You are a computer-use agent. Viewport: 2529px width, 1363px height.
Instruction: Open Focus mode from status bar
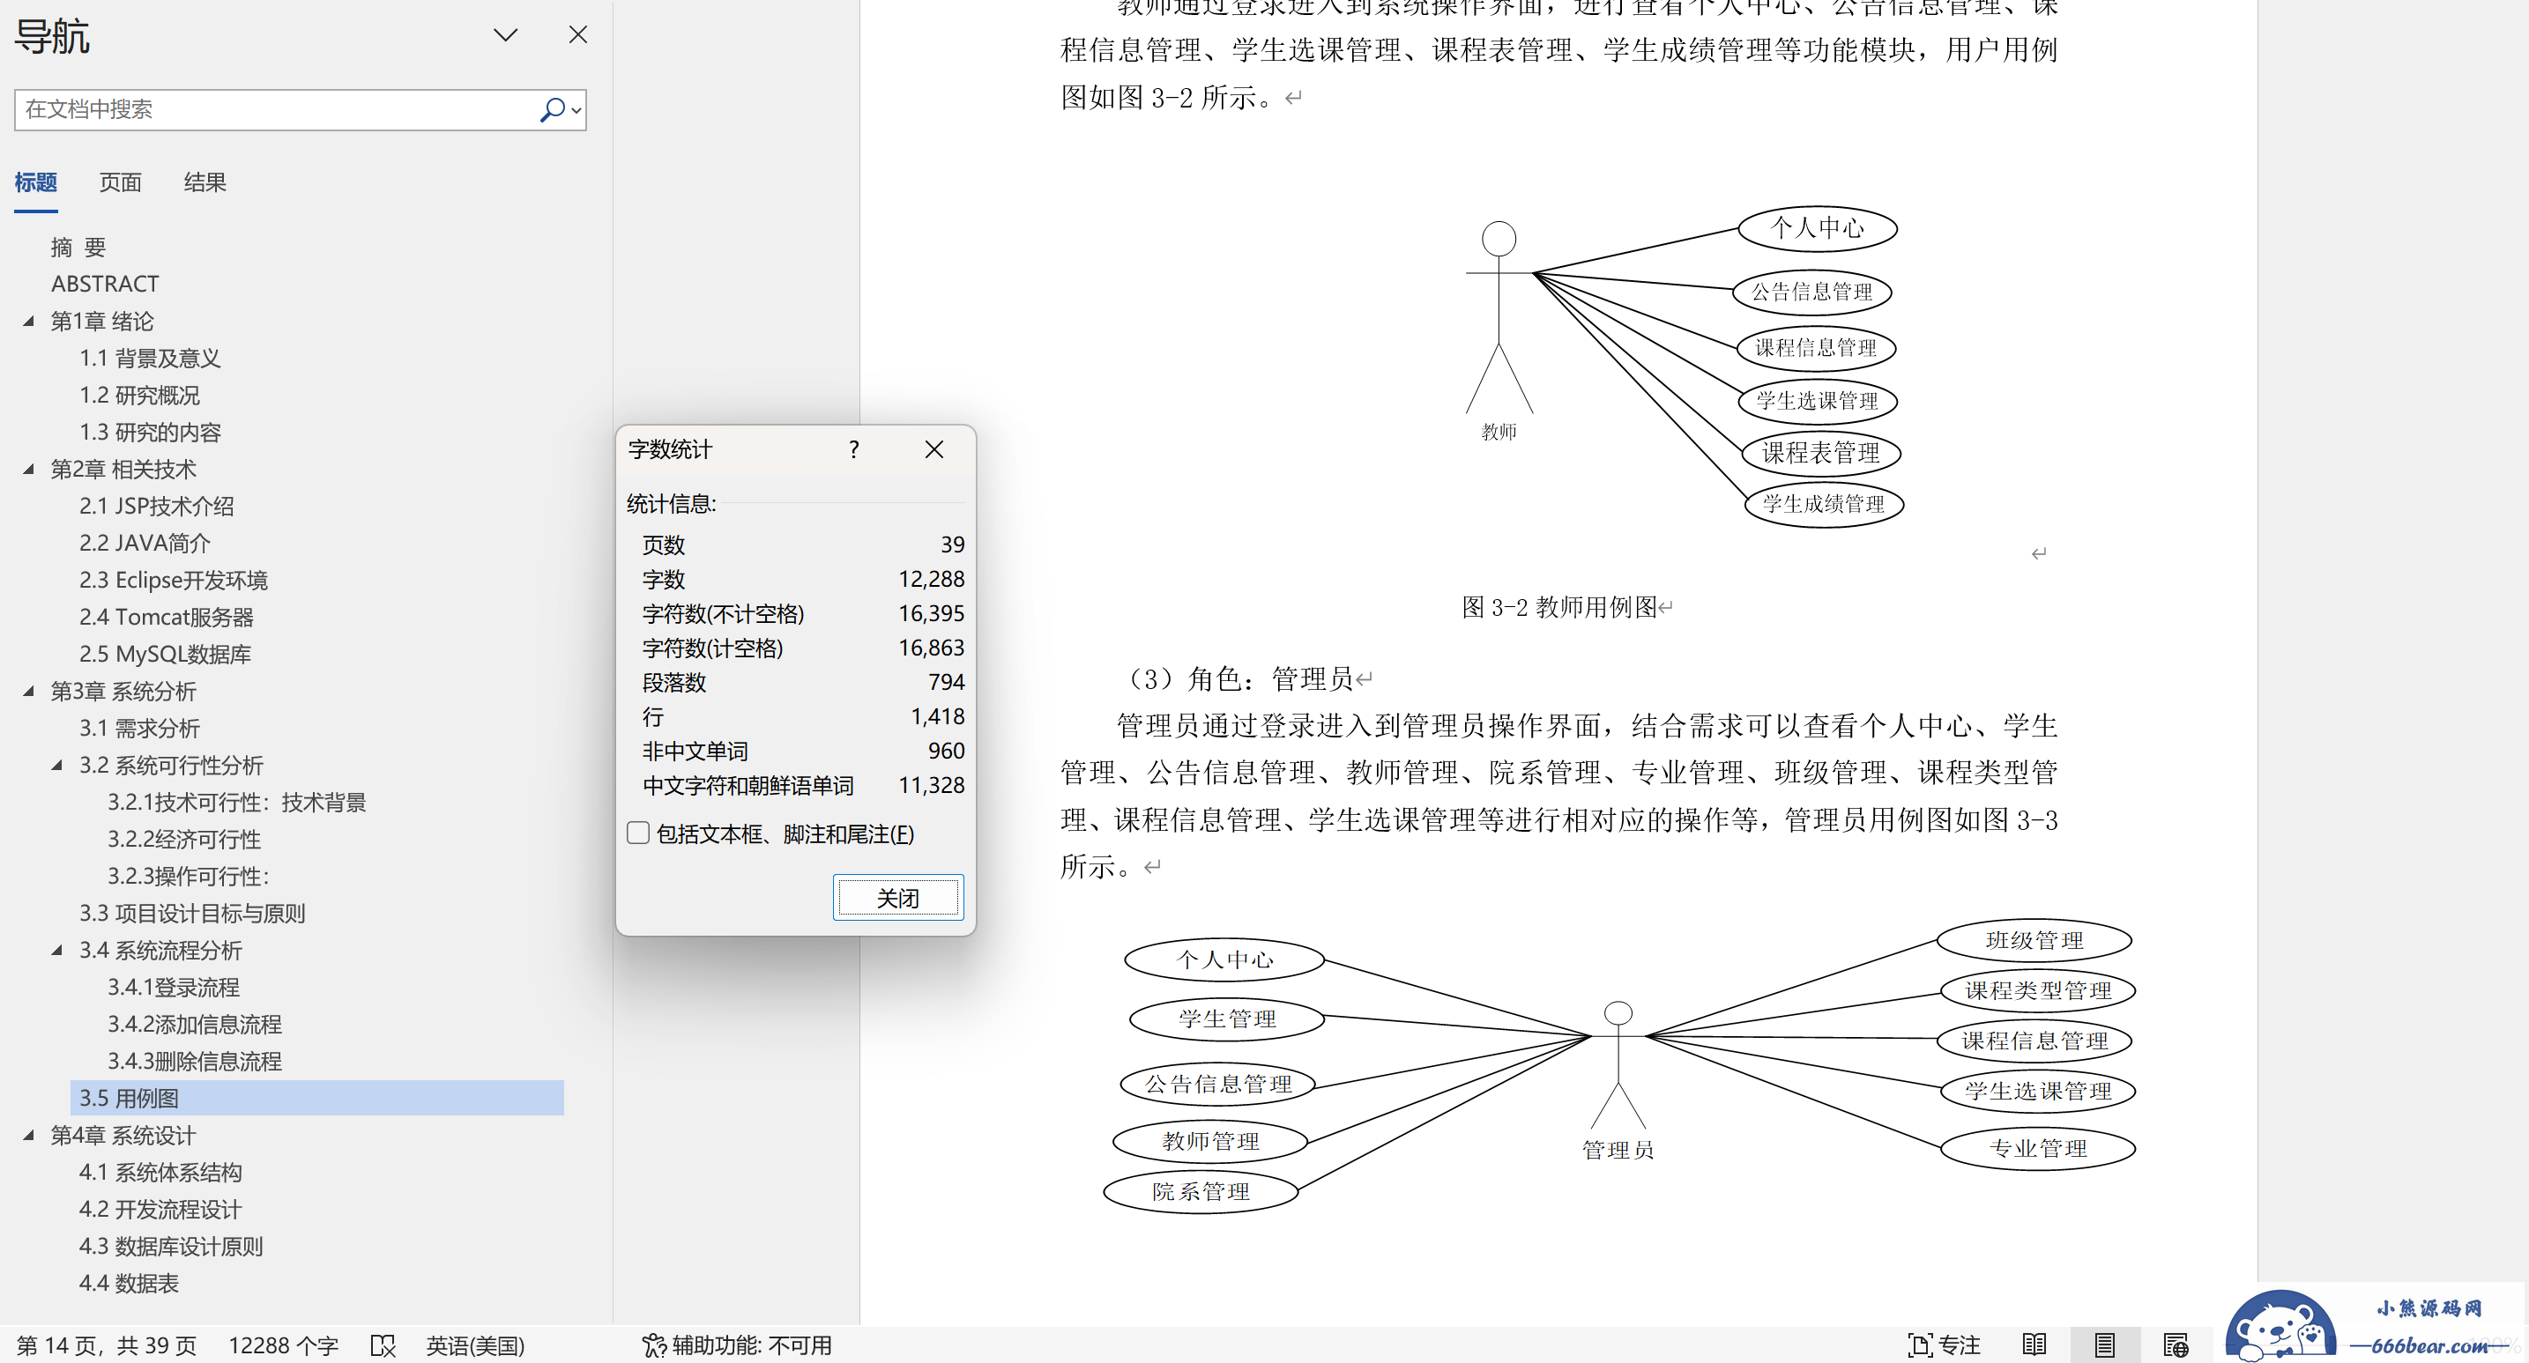[1942, 1344]
